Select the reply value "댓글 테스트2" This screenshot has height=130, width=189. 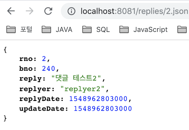[x=76, y=78]
